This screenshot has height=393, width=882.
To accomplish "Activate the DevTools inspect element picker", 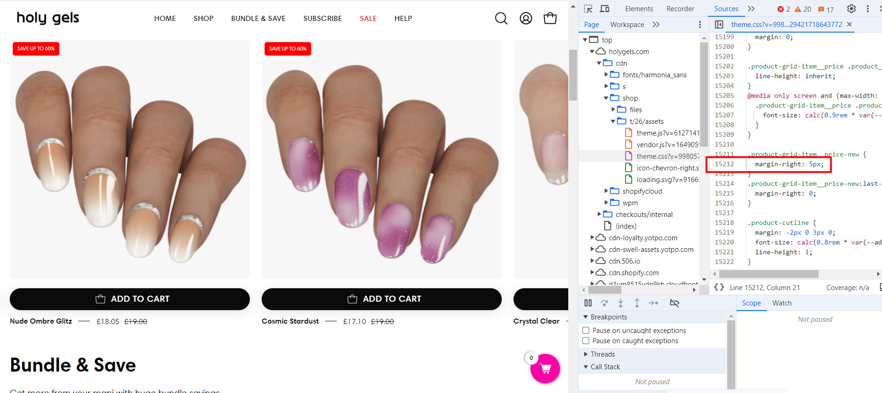I will [x=588, y=9].
